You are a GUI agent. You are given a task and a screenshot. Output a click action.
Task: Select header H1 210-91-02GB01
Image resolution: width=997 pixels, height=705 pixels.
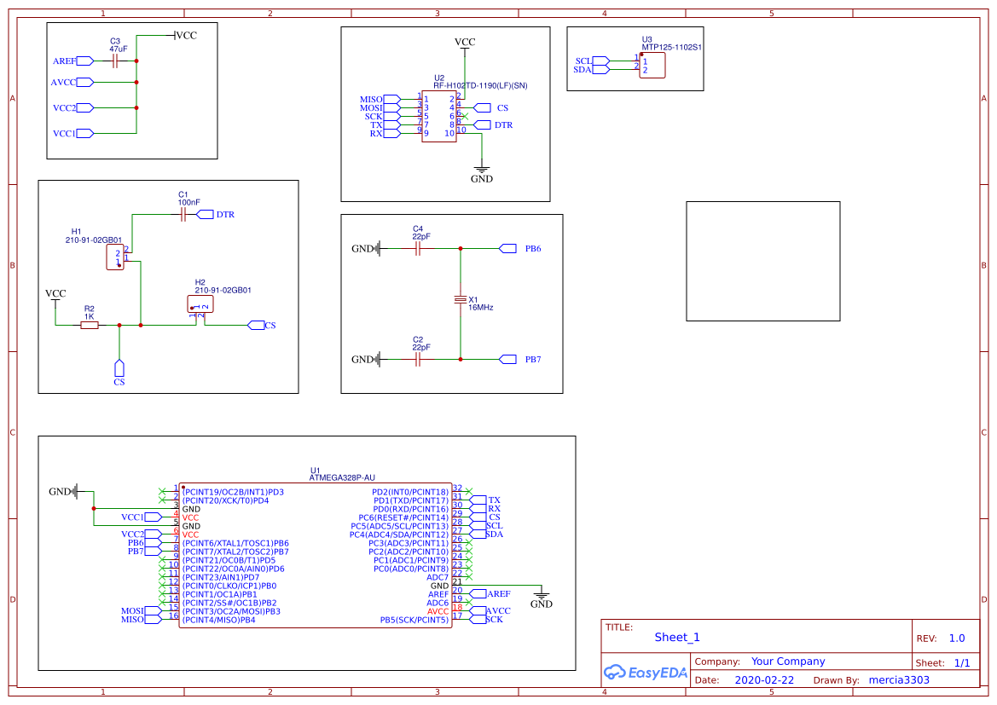(115, 256)
